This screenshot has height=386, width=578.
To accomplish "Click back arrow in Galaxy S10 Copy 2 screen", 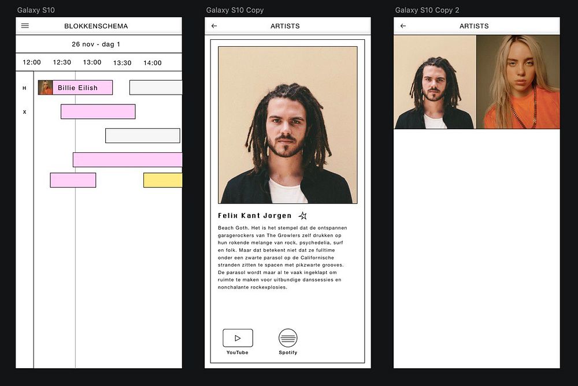I will [403, 26].
